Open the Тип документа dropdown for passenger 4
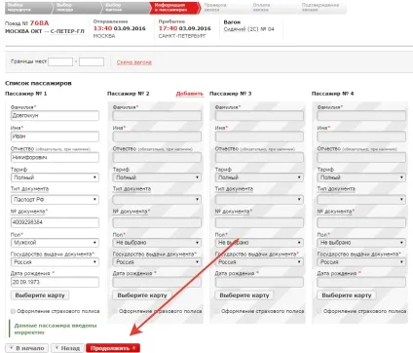The image size is (413, 353). pos(361,199)
